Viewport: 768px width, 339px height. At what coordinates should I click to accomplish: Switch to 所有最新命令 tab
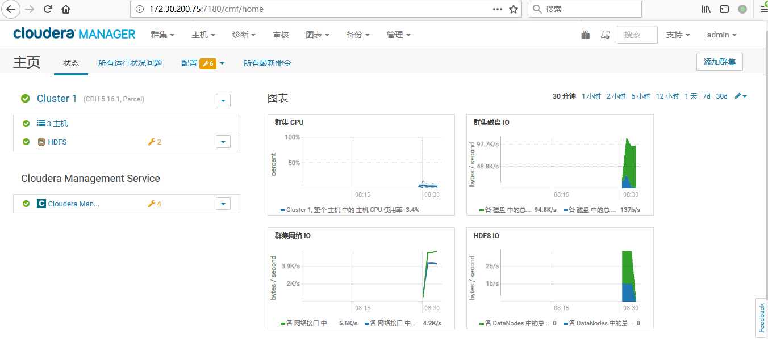(268, 63)
